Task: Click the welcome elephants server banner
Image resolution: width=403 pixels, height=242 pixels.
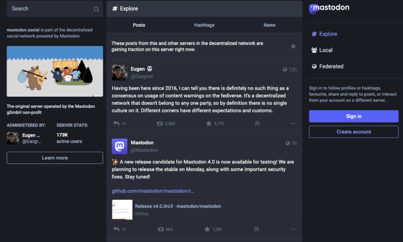Action: click(55, 71)
